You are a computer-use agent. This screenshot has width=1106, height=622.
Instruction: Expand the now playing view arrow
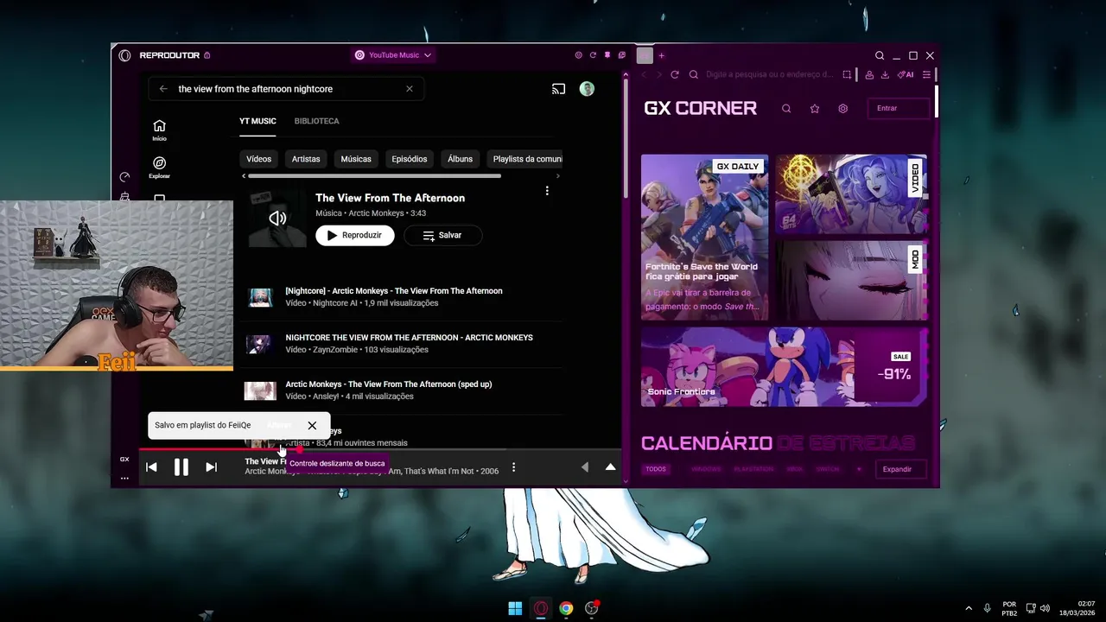pos(610,467)
